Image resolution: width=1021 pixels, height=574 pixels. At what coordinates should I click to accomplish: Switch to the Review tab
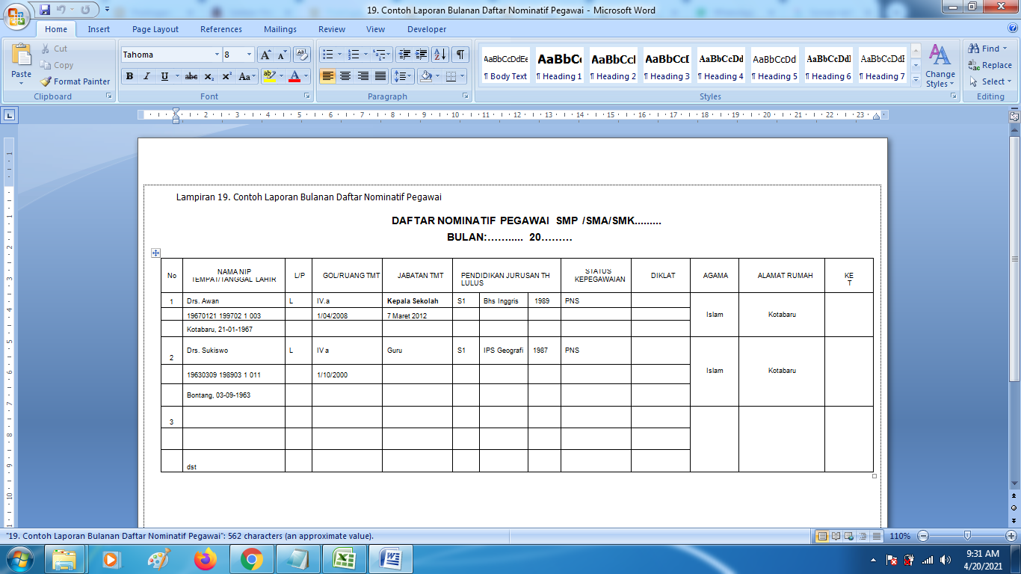[x=332, y=29]
